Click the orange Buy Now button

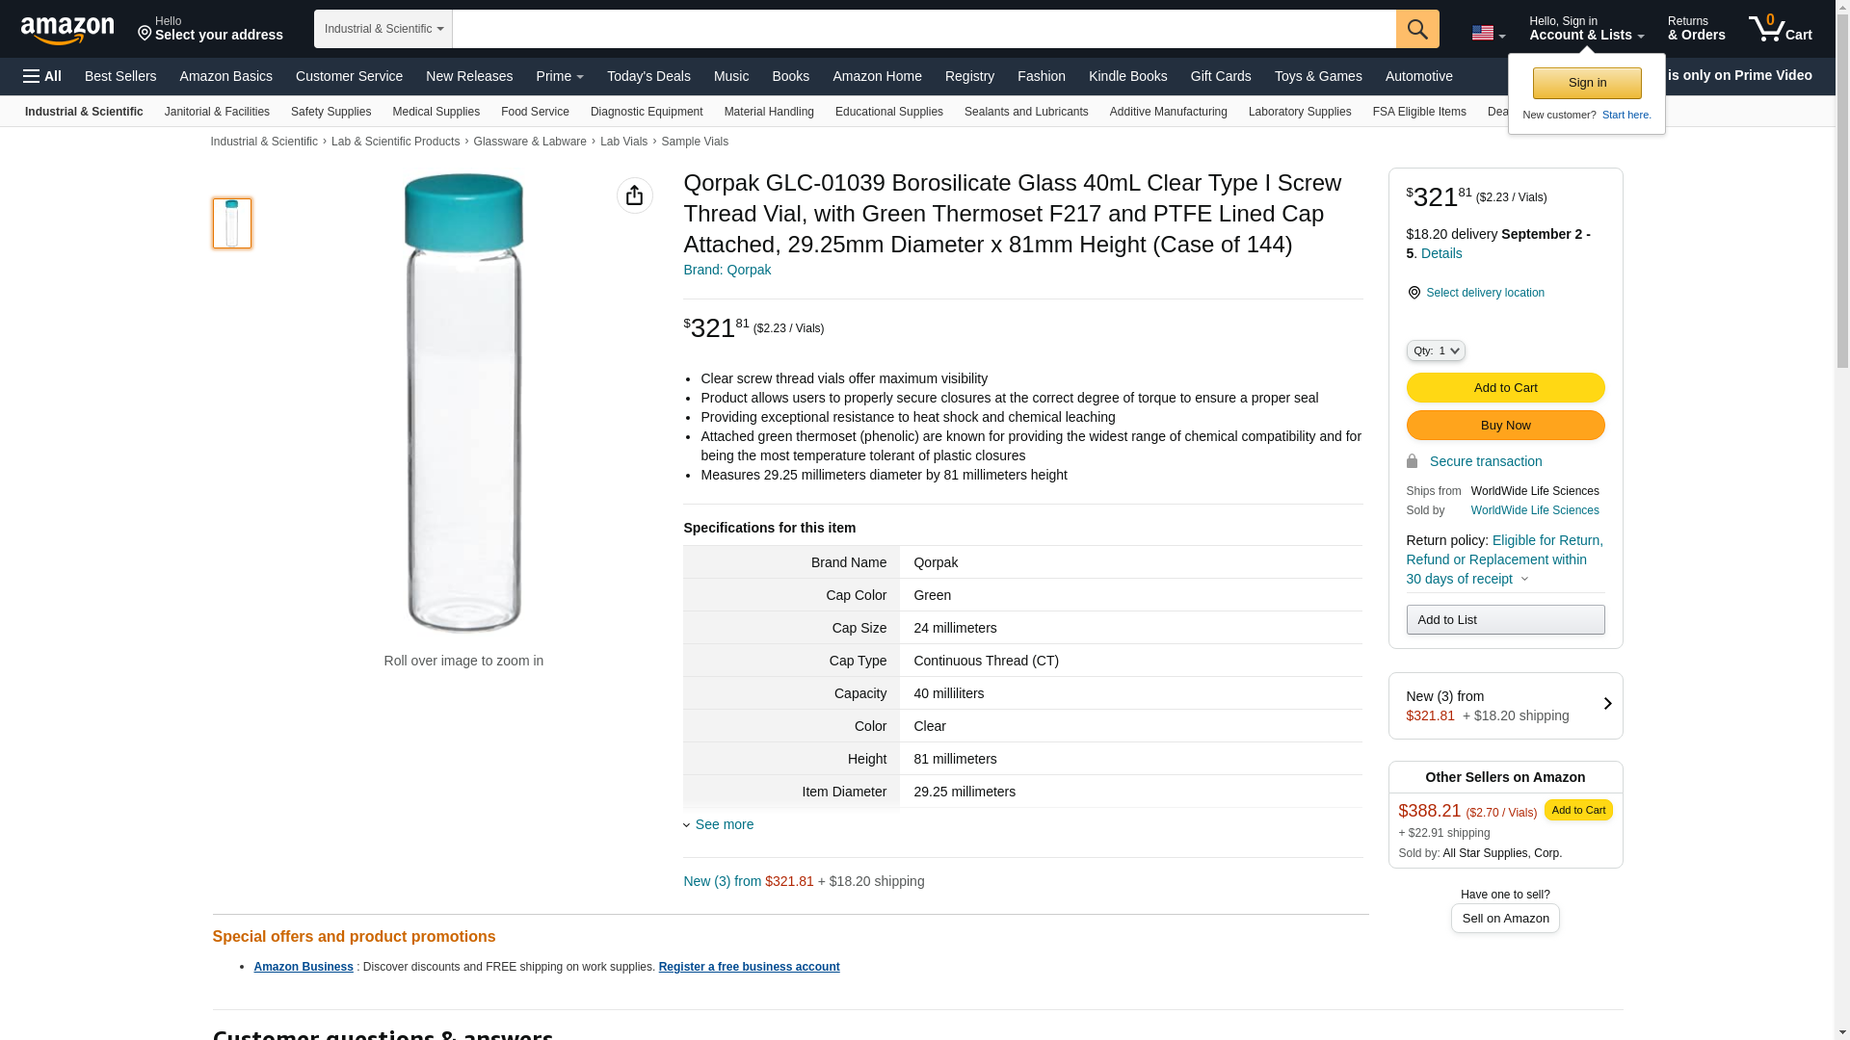click(x=1505, y=425)
